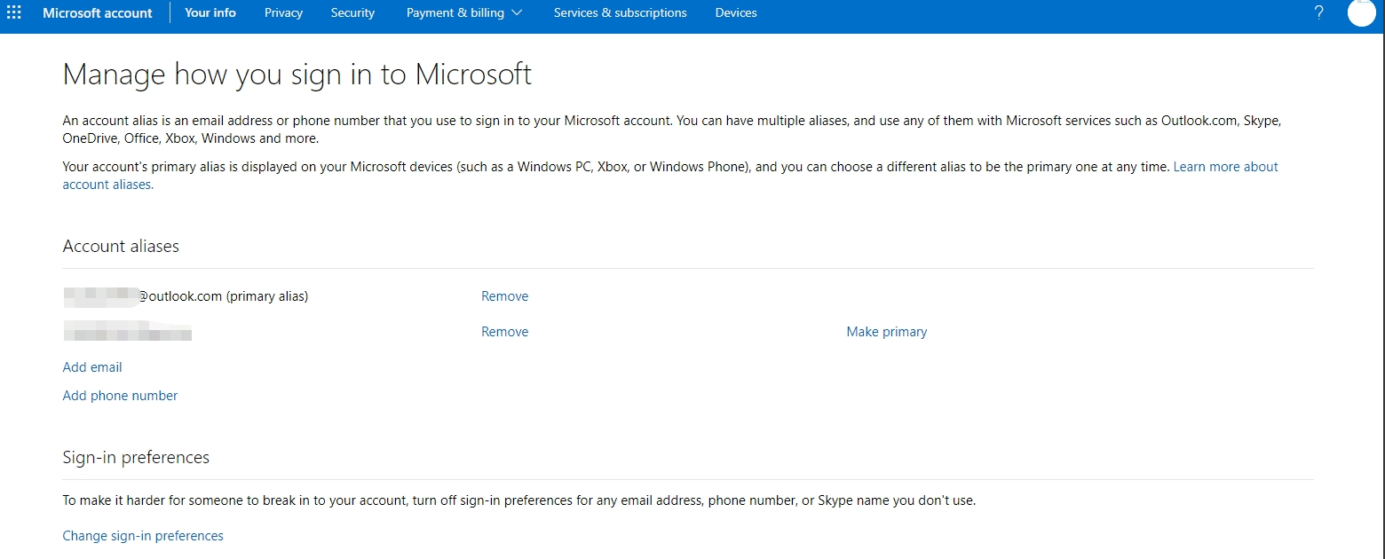Image resolution: width=1385 pixels, height=559 pixels.
Task: Open the app launcher waffle icon
Action: point(14,12)
